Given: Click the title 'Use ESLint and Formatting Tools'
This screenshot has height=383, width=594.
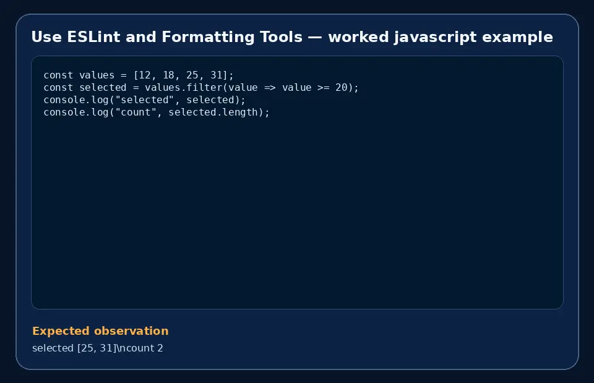Looking at the screenshot, I should (292, 37).
